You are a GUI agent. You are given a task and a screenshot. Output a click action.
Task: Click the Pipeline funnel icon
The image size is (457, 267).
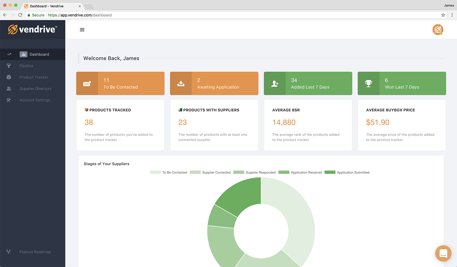click(x=9, y=66)
